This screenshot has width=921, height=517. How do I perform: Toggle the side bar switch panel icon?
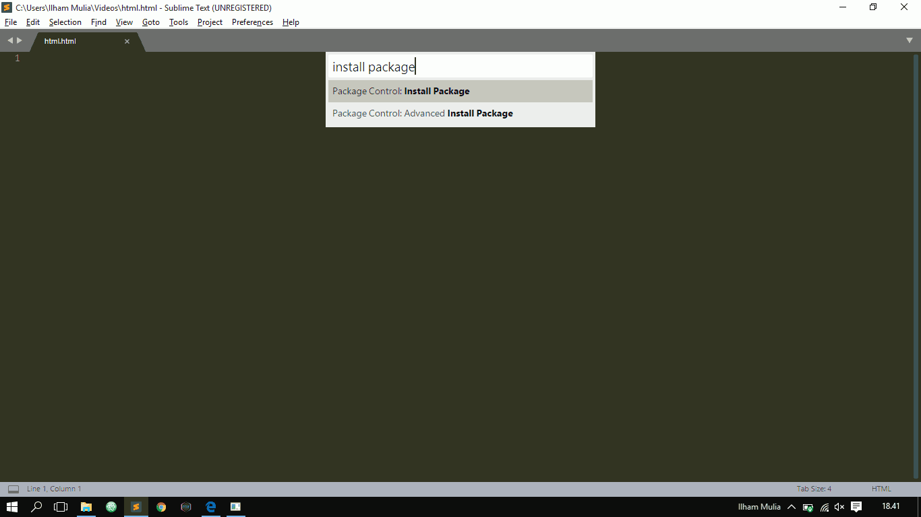[13, 489]
